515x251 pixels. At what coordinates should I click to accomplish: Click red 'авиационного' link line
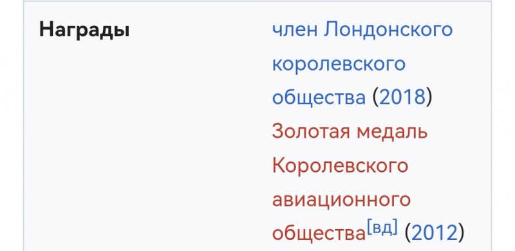click(x=341, y=200)
